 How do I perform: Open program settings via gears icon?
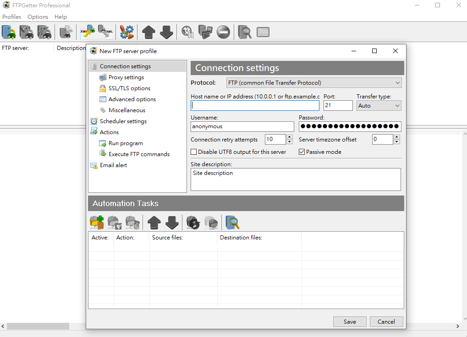coord(126,32)
